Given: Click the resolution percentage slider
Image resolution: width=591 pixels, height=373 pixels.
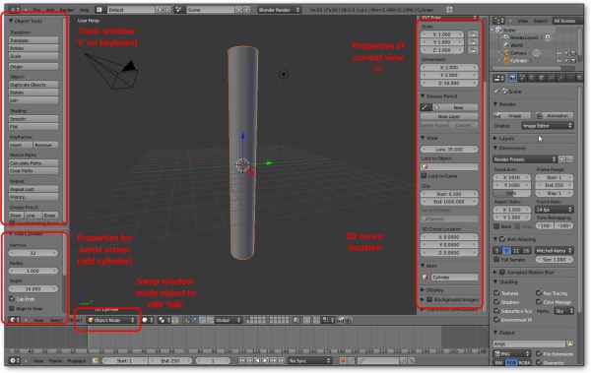Looking at the screenshot, I should pos(512,194).
